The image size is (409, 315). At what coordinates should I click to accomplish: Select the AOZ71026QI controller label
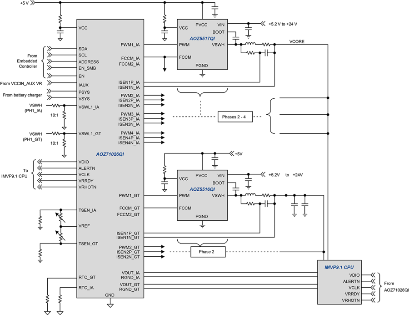pyautogui.click(x=110, y=154)
